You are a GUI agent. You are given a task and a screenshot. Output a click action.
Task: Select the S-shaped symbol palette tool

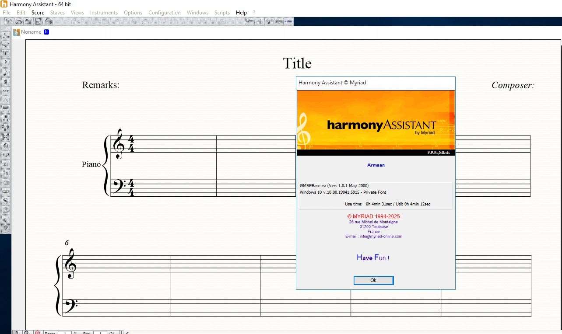click(x=6, y=201)
